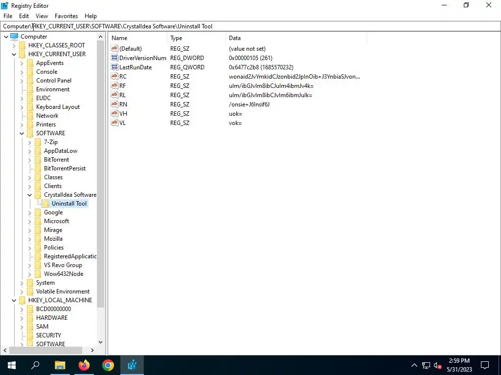
Task: Select the BCD00000000 key
Action: tap(53, 309)
